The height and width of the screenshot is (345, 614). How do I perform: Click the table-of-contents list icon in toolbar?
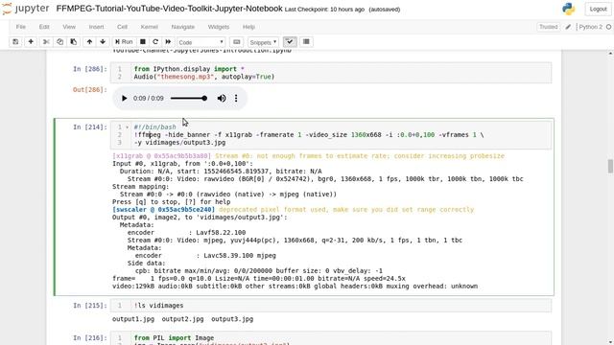click(x=306, y=42)
